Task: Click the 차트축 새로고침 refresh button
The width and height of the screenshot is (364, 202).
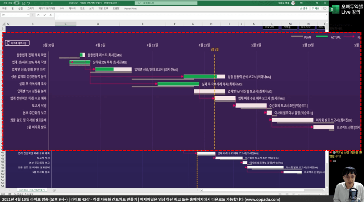Action: pos(17,43)
